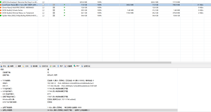Open snapshot icon for Spider-Man task
Viewport: 211px width, 112px height.
tap(54, 16)
